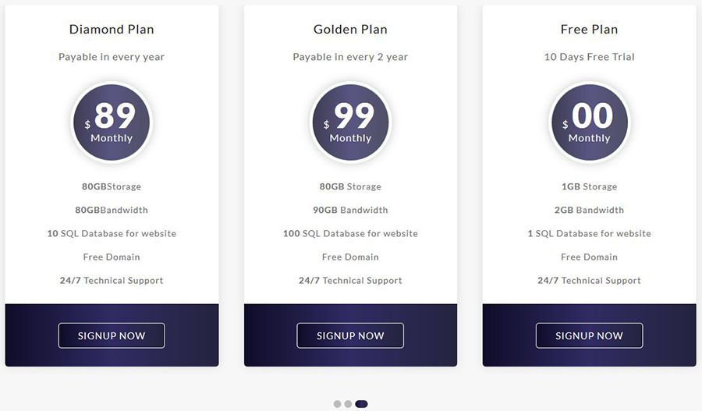The height and width of the screenshot is (411, 702).
Task: Click Signup Now under Diamond Plan
Action: [x=112, y=335]
